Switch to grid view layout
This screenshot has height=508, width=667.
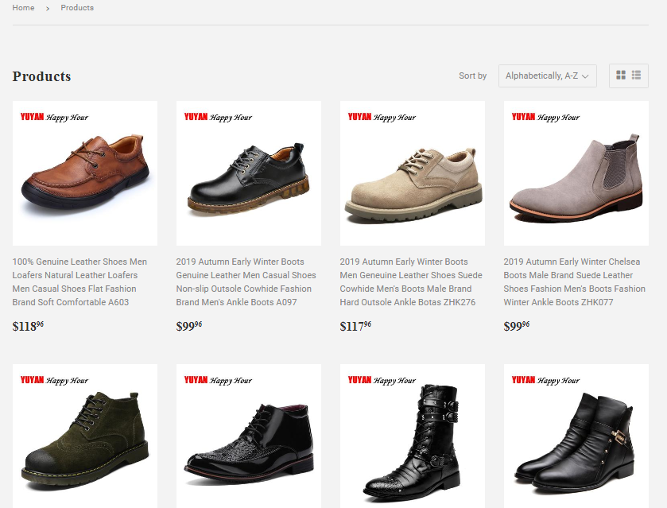tap(619, 75)
